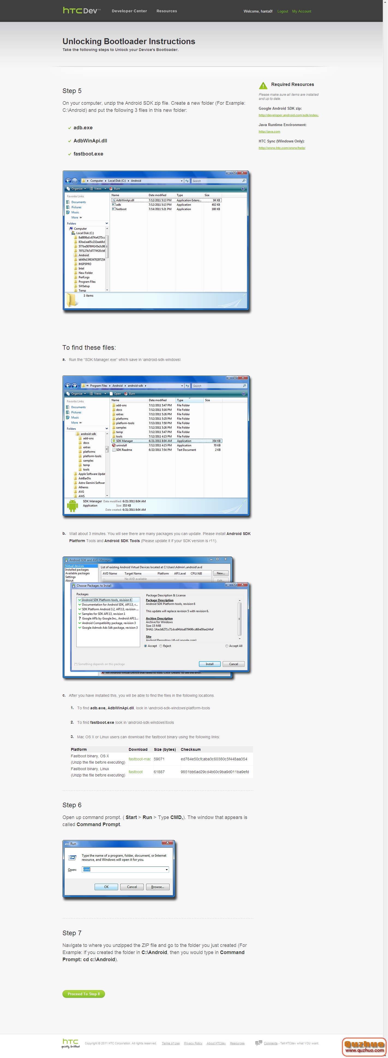
Task: Click the Run dialog's program icon
Action: coord(73,857)
